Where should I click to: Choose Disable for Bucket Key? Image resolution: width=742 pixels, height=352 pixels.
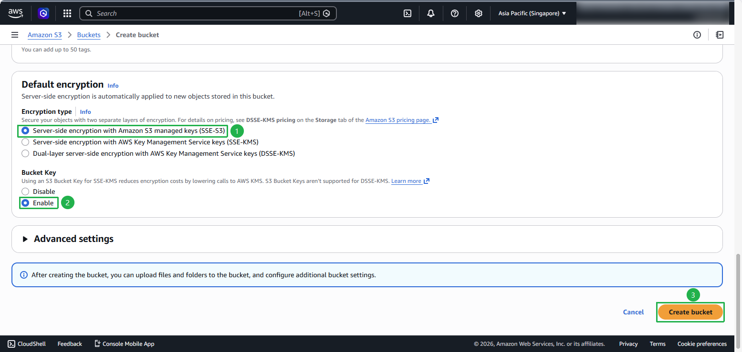(25, 191)
